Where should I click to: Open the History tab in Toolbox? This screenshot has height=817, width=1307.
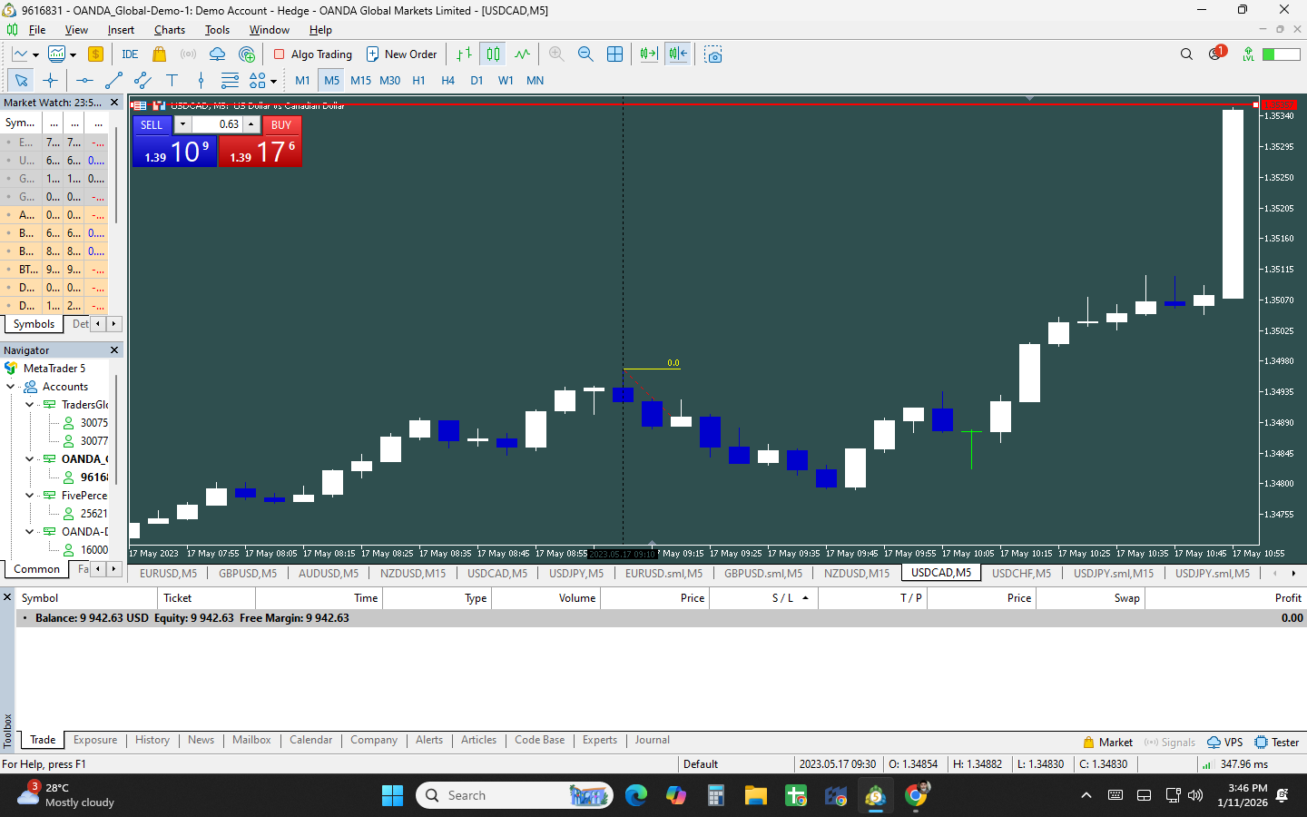pyautogui.click(x=152, y=741)
